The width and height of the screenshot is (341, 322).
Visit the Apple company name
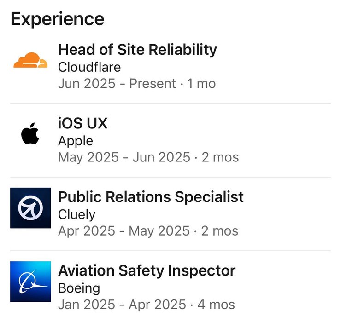tap(76, 141)
